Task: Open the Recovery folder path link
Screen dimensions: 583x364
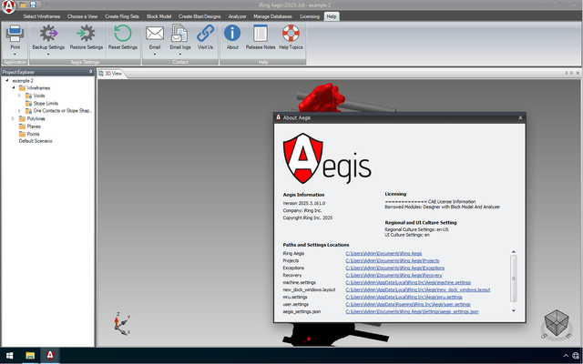Action: [x=394, y=275]
